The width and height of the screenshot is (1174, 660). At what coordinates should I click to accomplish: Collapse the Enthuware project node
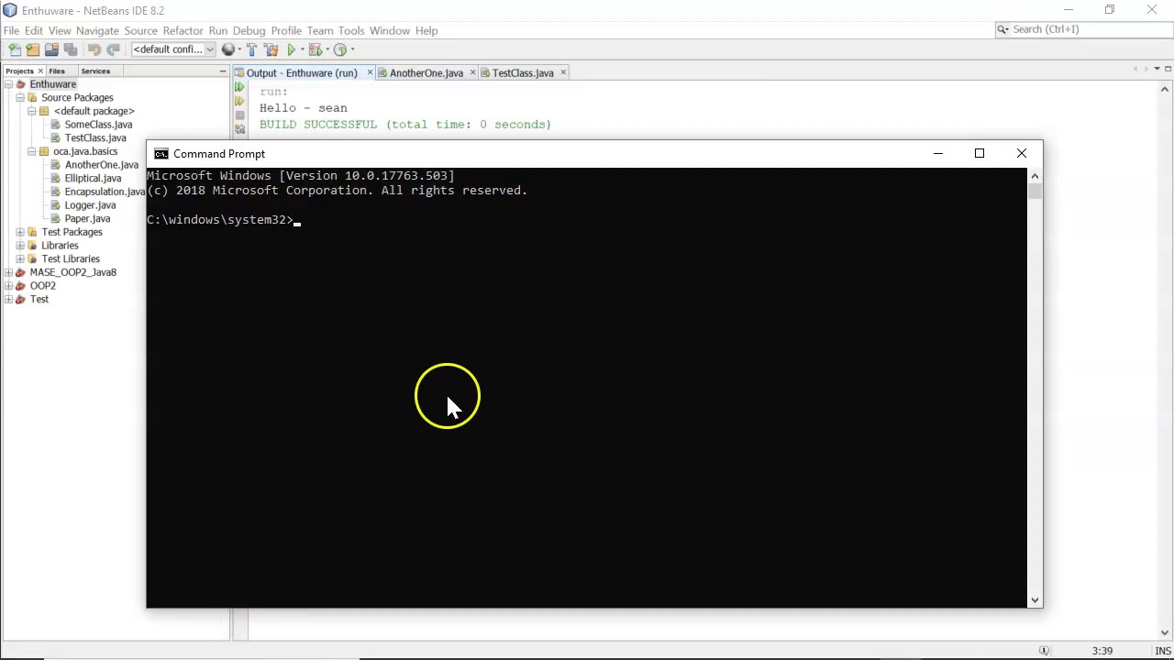pyautogui.click(x=7, y=84)
